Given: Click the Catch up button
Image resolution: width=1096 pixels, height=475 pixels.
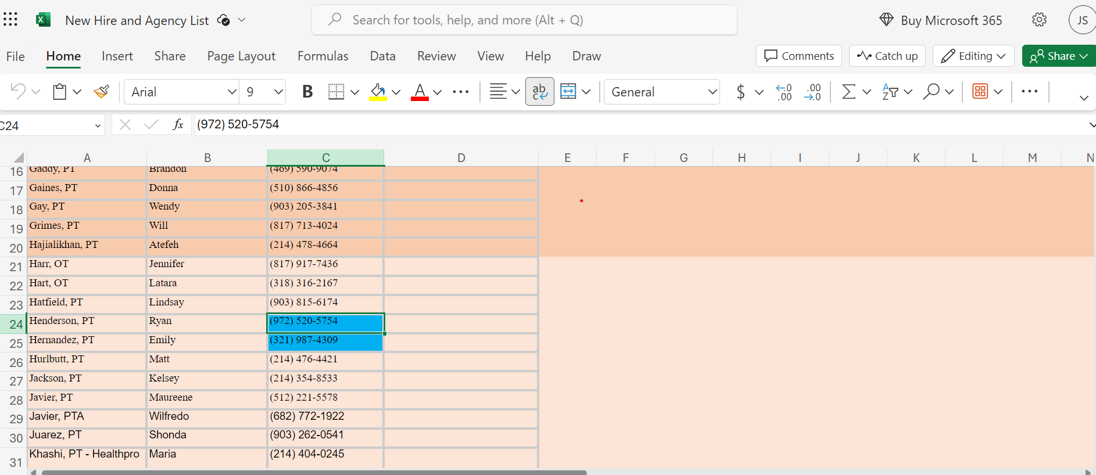Looking at the screenshot, I should (x=887, y=56).
